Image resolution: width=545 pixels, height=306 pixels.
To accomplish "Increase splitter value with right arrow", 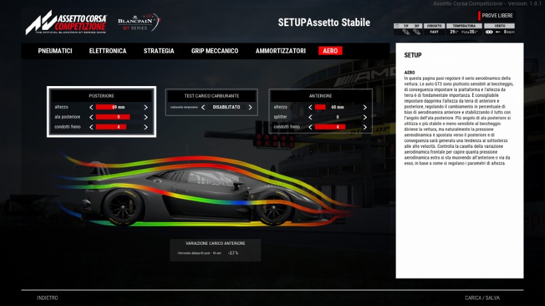I will point(365,117).
